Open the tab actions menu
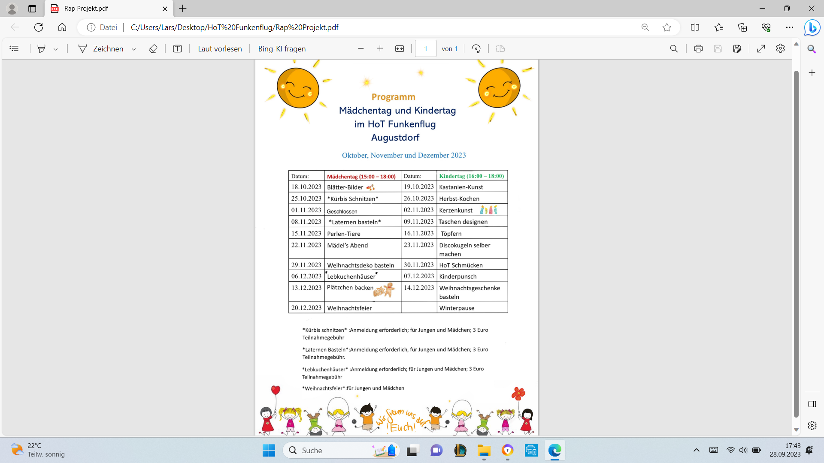The image size is (824, 463). 32,9
